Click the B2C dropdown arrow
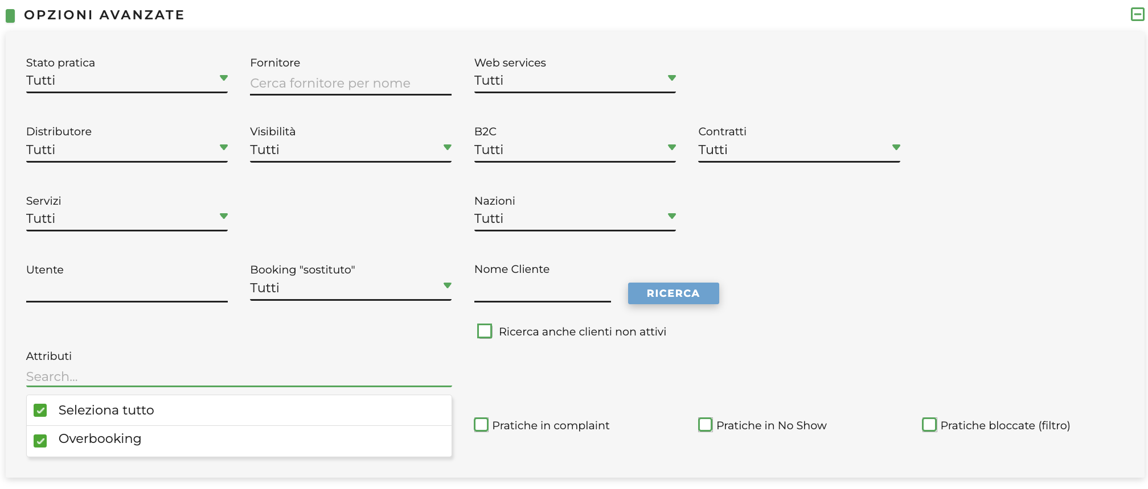Image resolution: width=1148 pixels, height=489 pixels. [672, 147]
